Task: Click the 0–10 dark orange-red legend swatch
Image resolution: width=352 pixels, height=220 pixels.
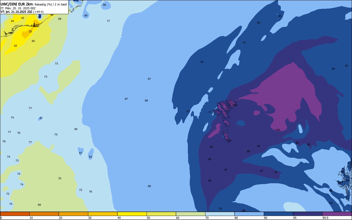Action: pyautogui.click(x=15, y=214)
